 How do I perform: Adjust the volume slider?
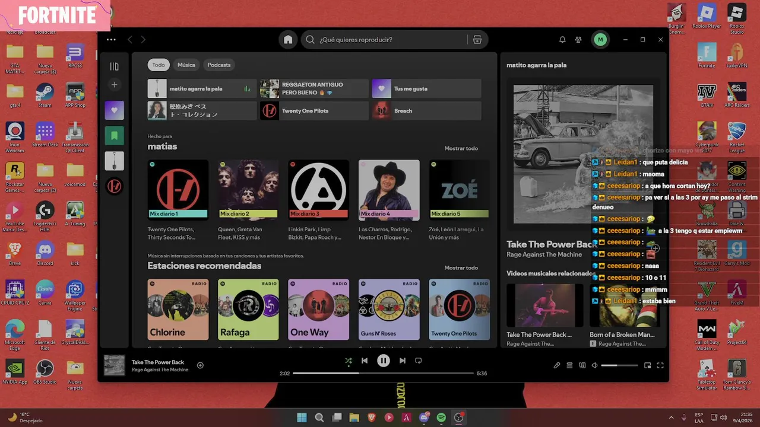pyautogui.click(x=619, y=365)
